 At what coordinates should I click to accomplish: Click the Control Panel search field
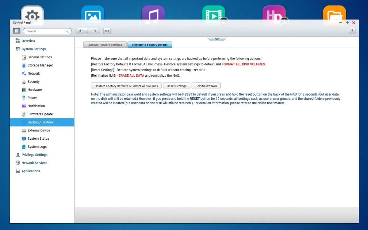[x=47, y=31]
